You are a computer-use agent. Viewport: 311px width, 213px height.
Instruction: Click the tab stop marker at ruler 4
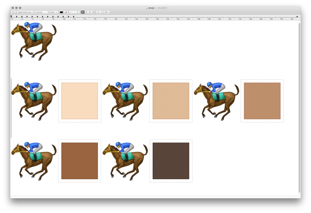coord(32,16)
